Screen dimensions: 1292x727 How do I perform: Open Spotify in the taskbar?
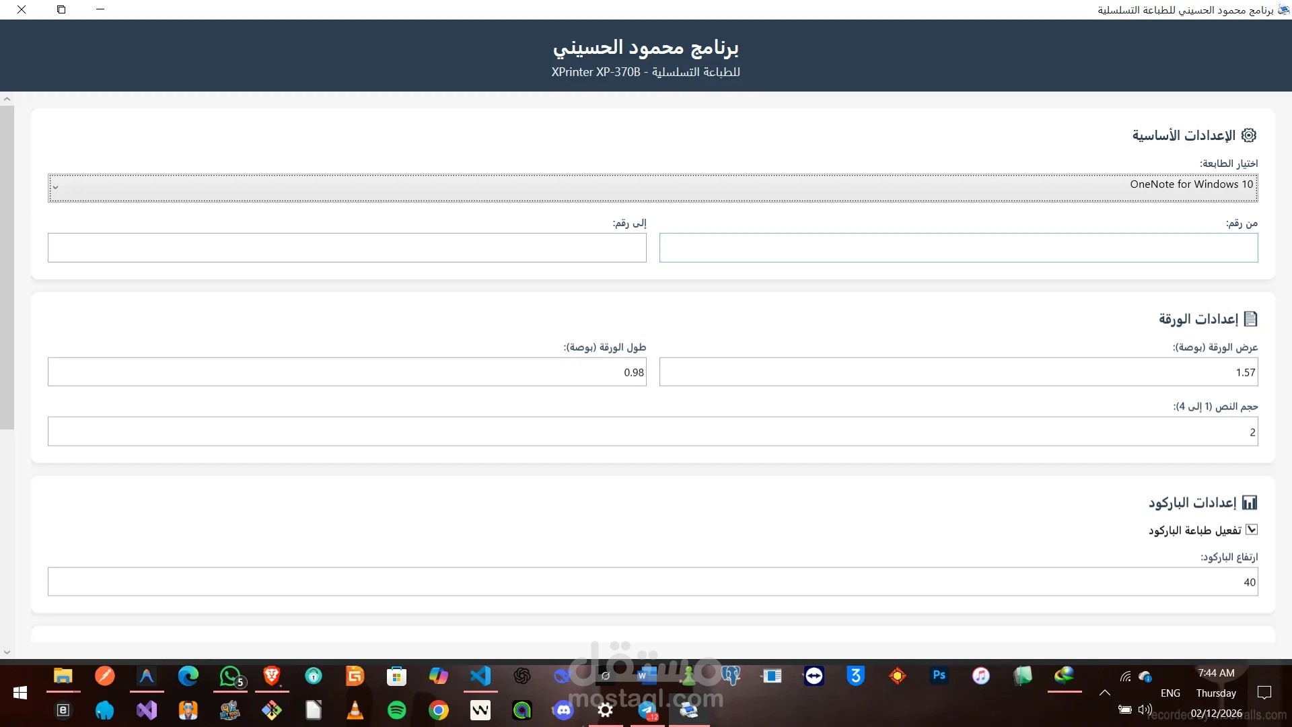tap(397, 710)
